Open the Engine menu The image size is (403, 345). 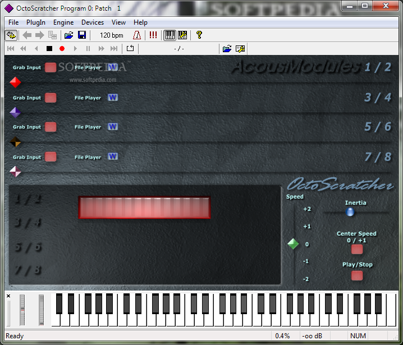pyautogui.click(x=63, y=22)
